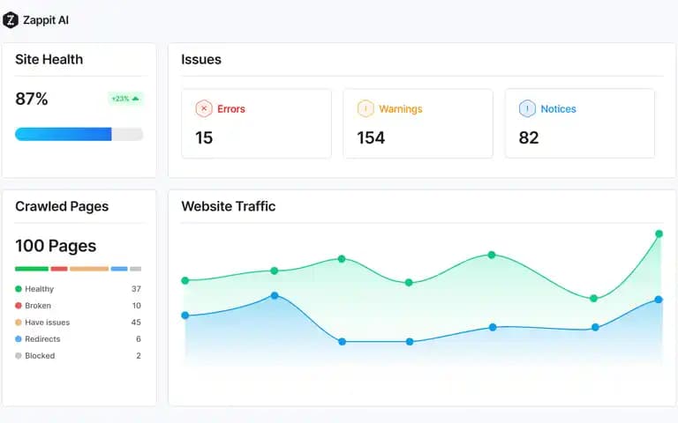Click the orange Warnings hexagon icon
Screen dimensions: 678x423
coord(365,108)
